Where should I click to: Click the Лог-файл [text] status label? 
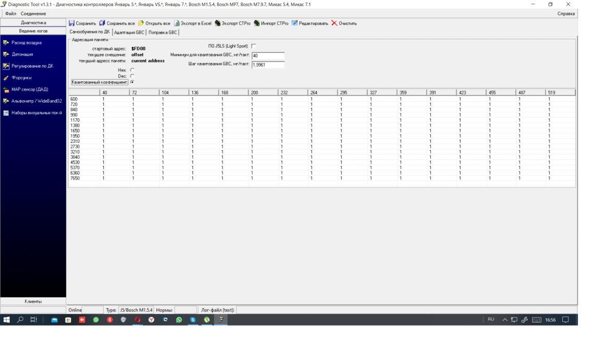[217, 310]
